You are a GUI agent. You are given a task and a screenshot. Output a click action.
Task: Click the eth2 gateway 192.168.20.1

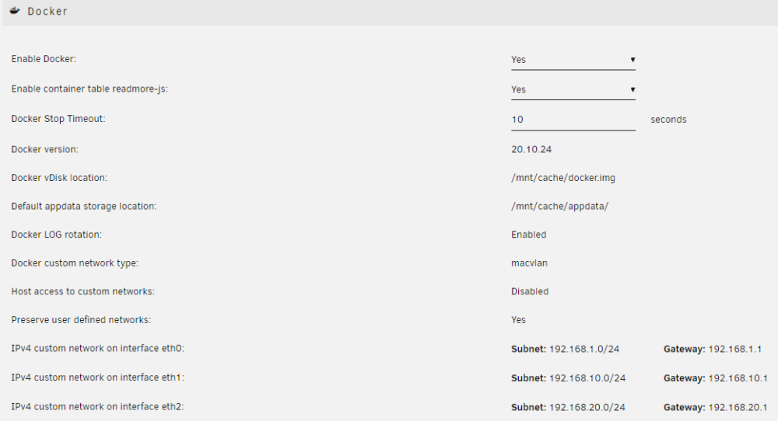point(738,408)
